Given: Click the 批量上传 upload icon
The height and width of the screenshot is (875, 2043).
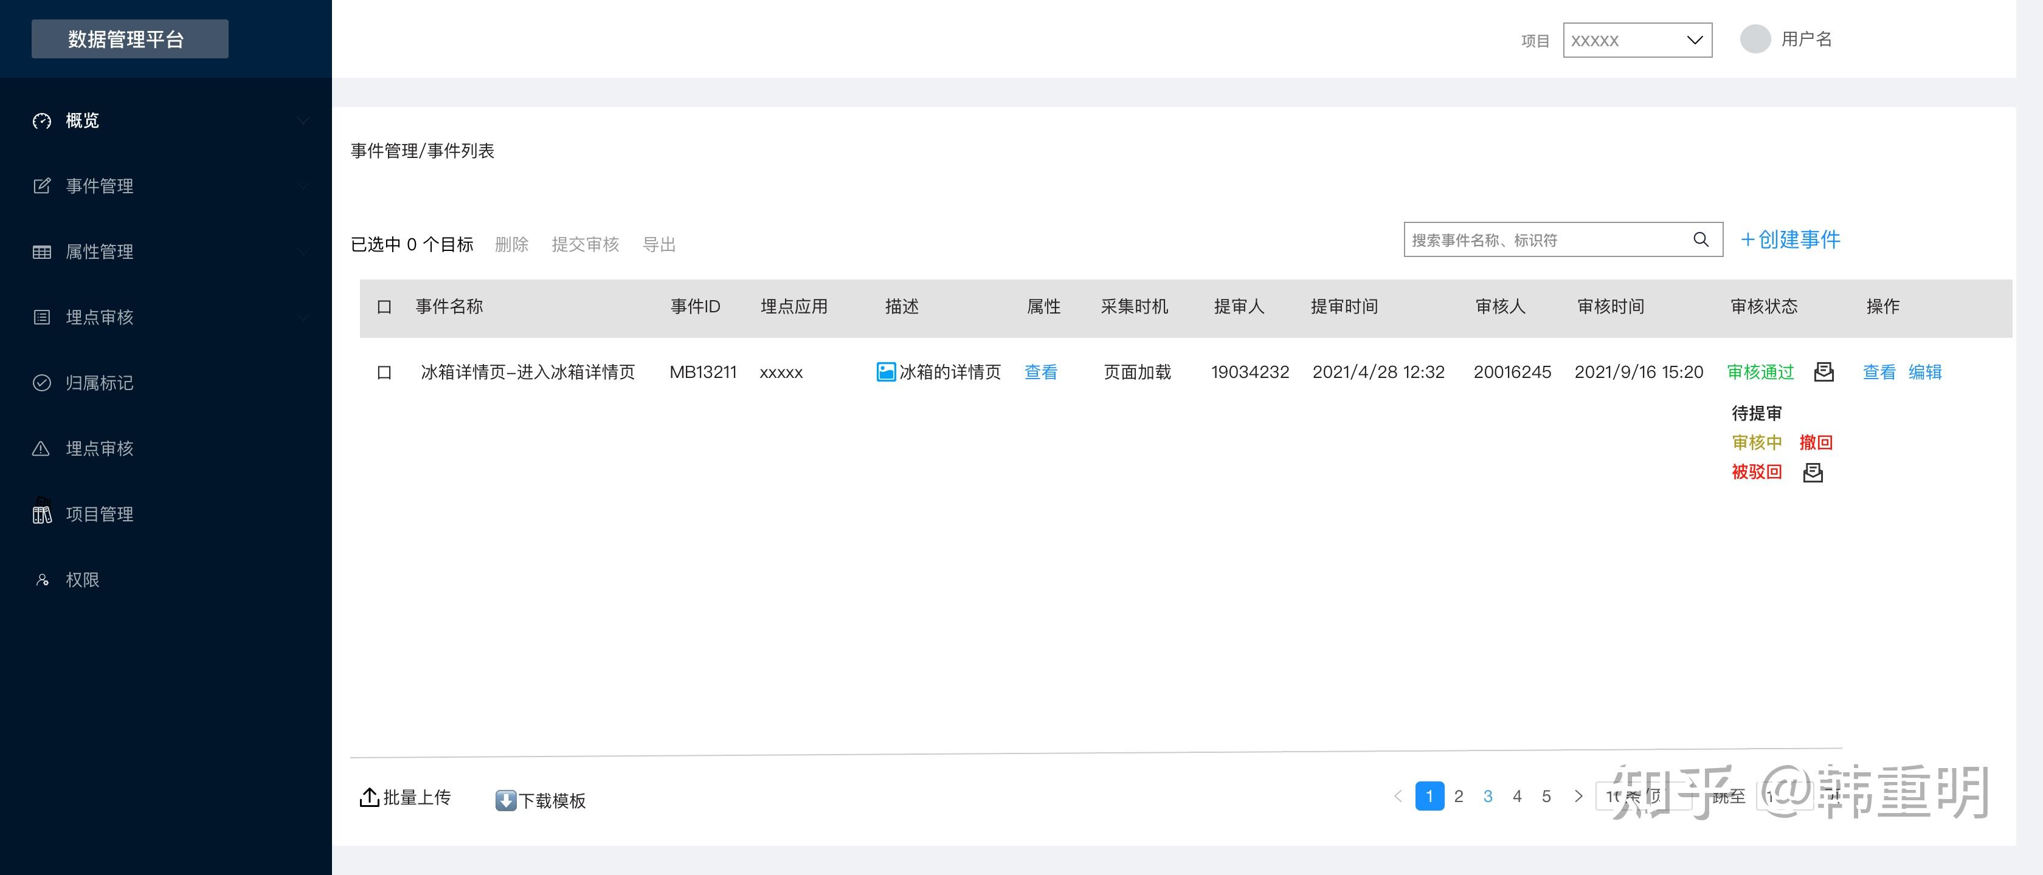Looking at the screenshot, I should point(369,797).
